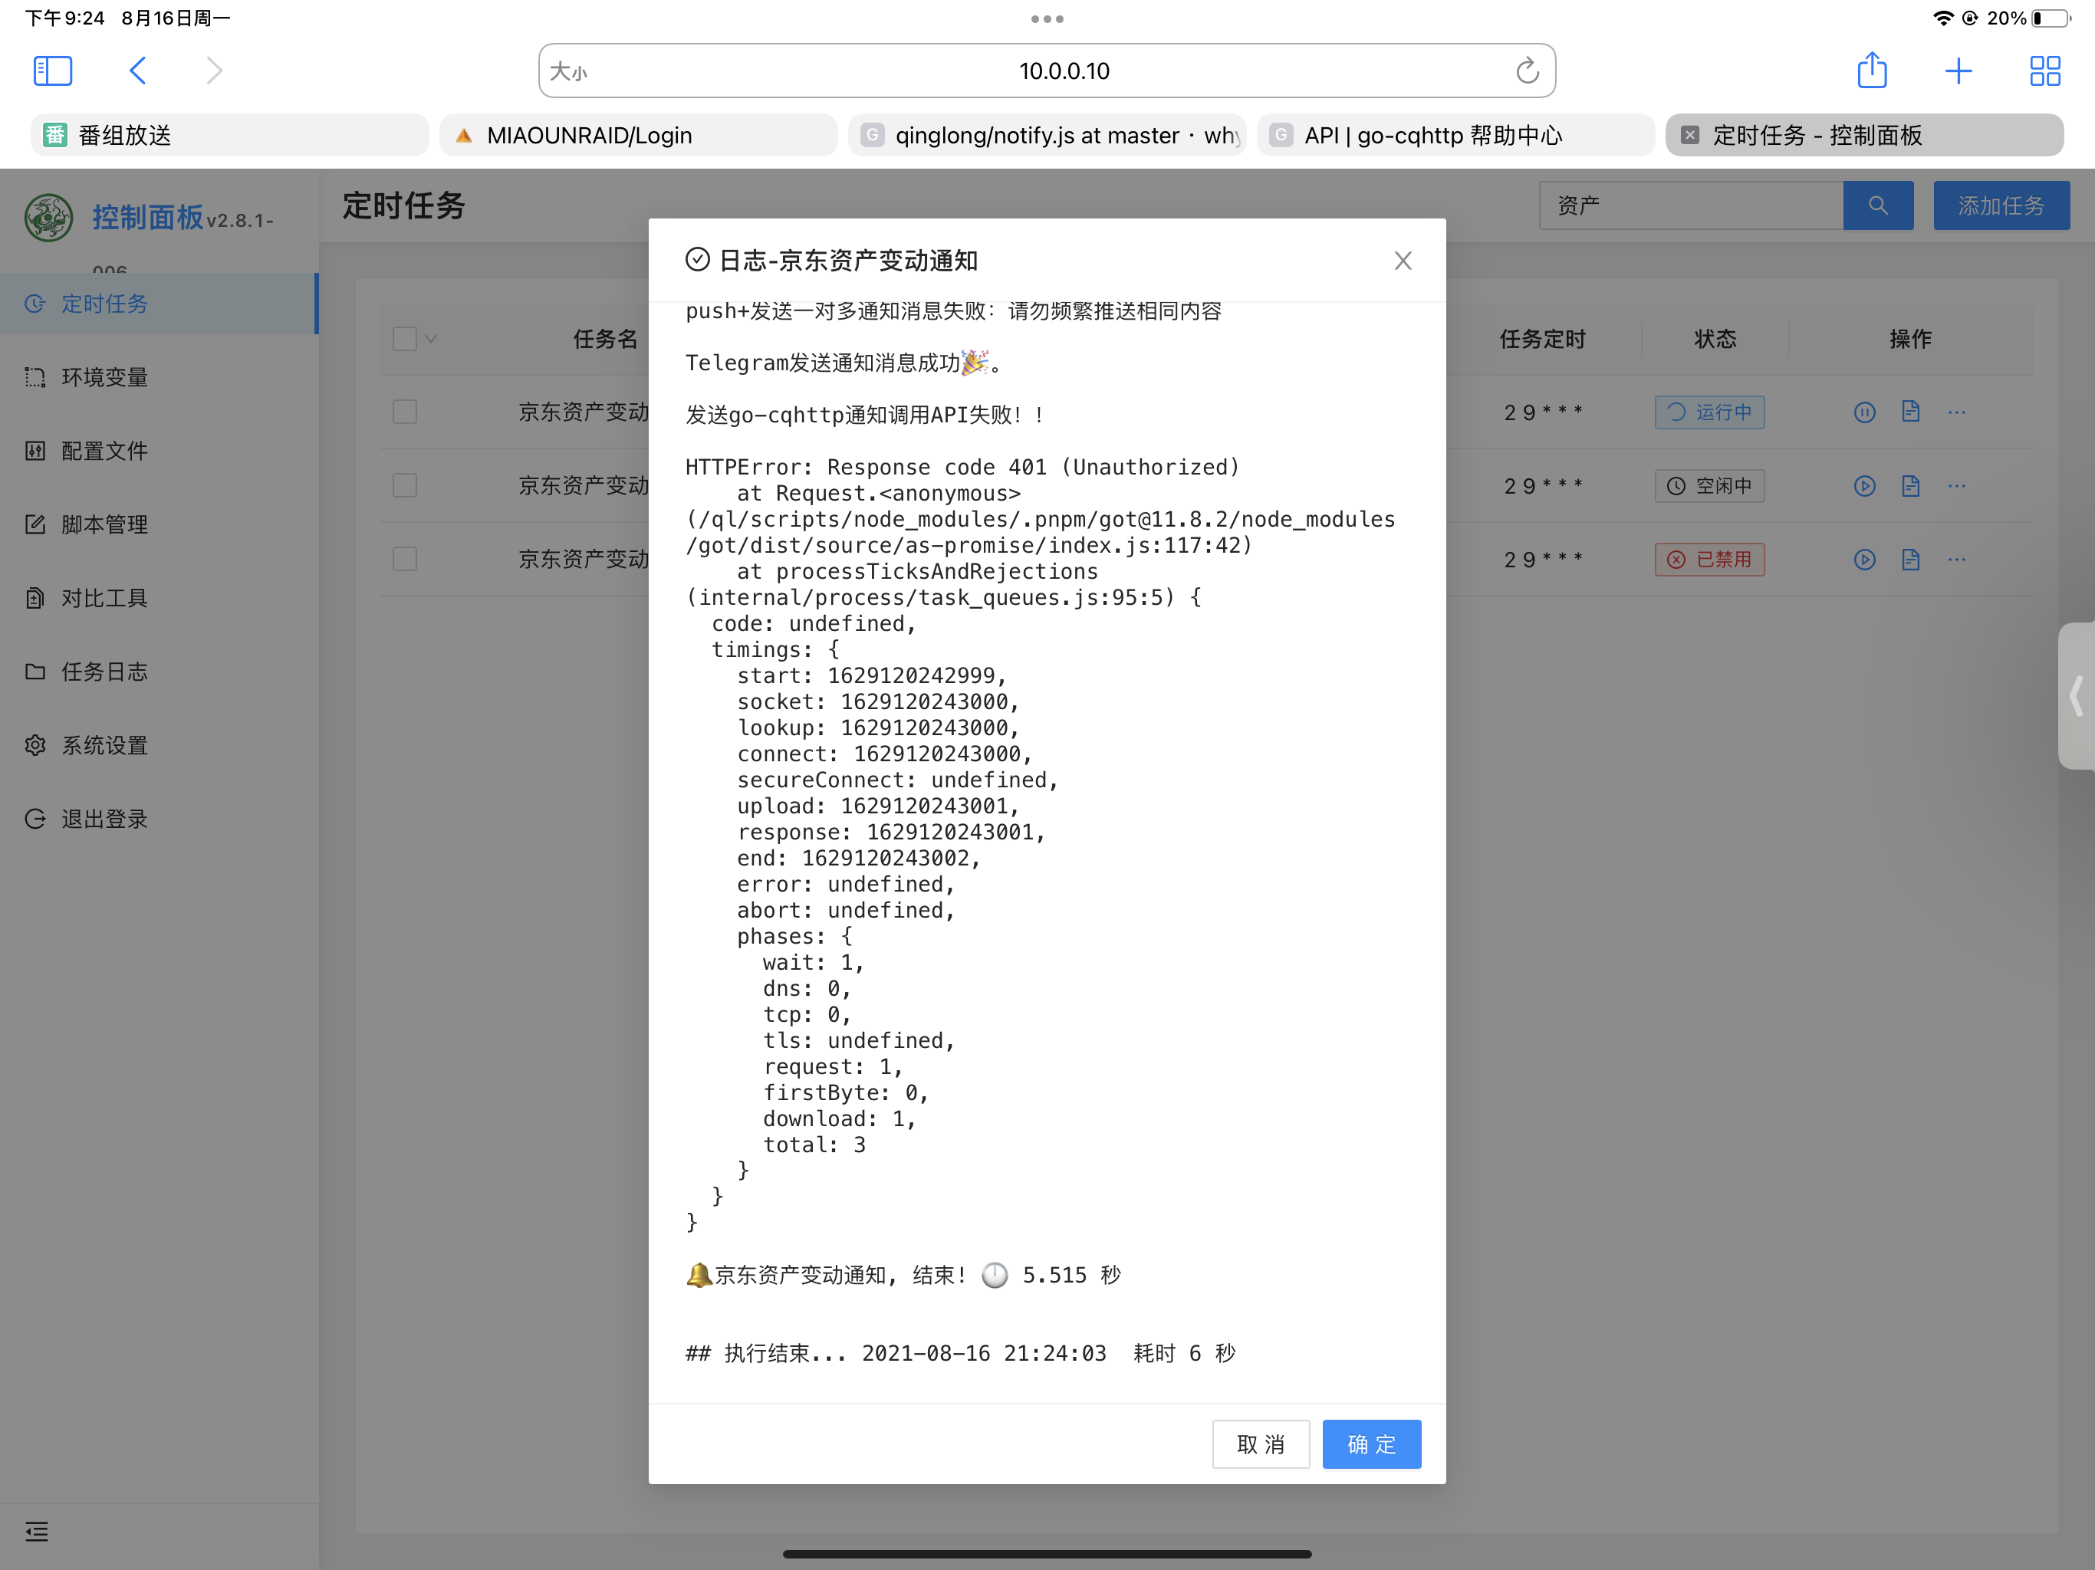Viewport: 2095px width, 1570px height.
Task: Click the blue search magnifier button
Action: pyautogui.click(x=1878, y=205)
